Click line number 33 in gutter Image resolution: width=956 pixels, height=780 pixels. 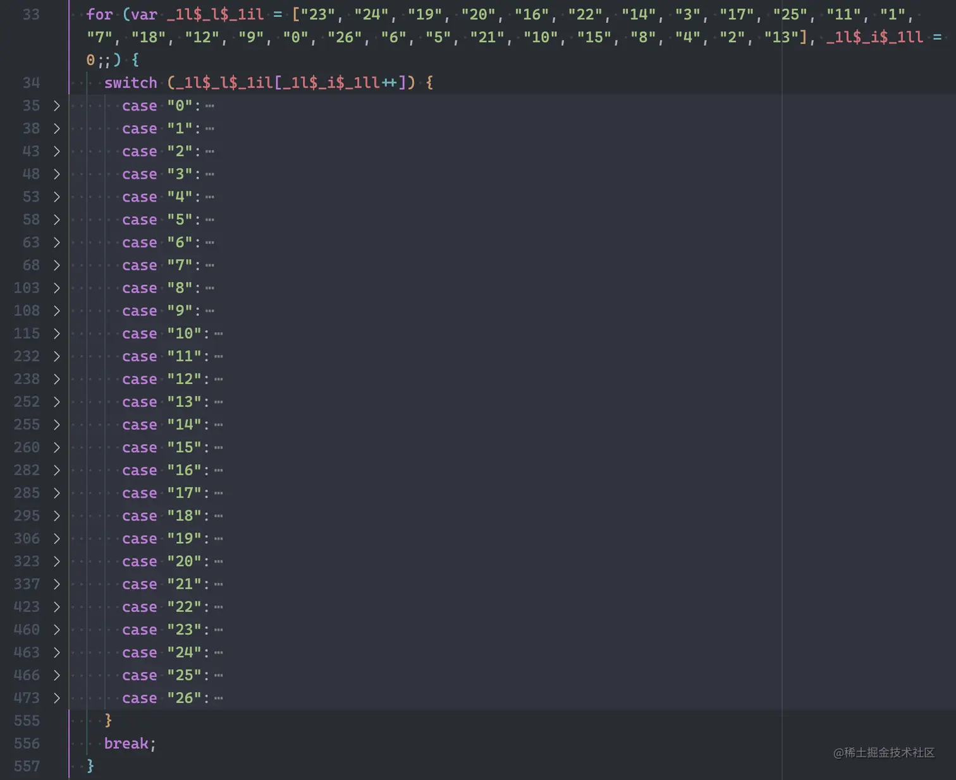pos(31,14)
